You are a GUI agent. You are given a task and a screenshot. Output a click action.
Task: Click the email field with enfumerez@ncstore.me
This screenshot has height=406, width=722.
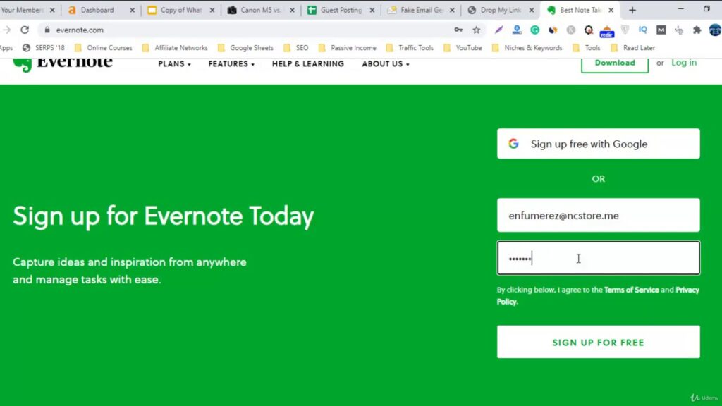[x=598, y=216]
